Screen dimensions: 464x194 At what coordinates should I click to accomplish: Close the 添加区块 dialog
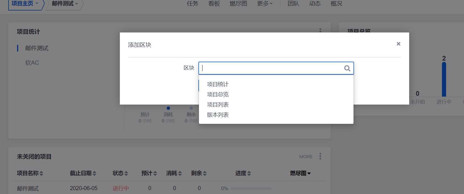398,44
